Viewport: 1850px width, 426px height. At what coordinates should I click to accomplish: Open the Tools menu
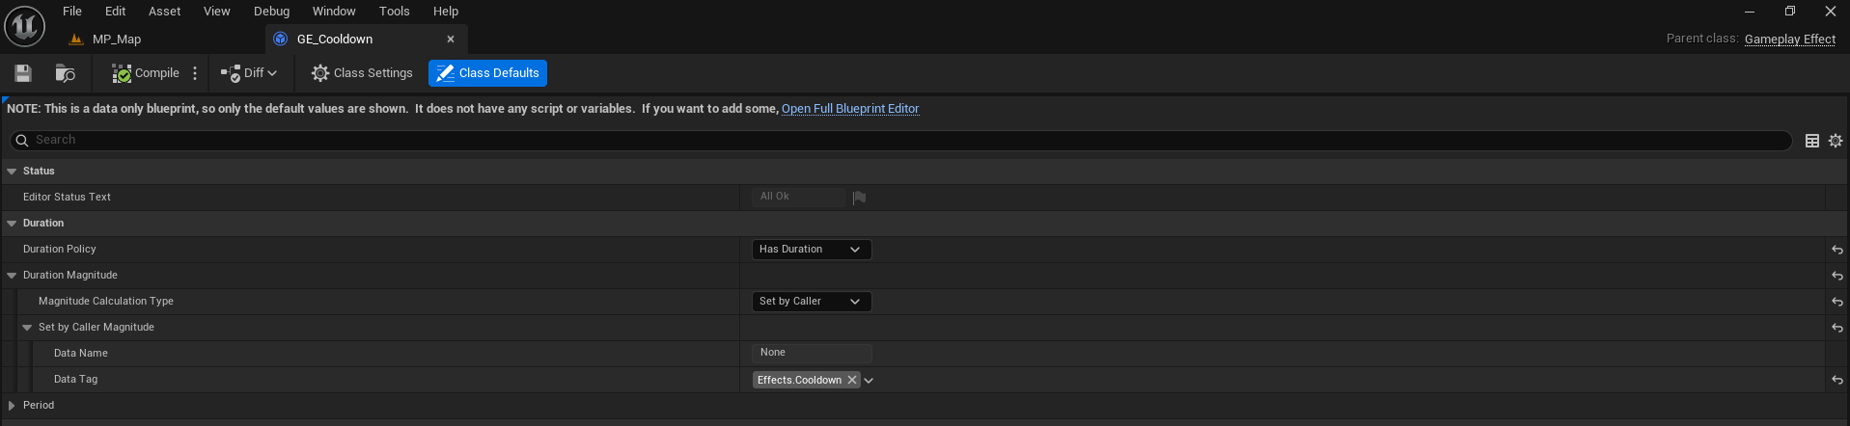pyautogui.click(x=394, y=12)
